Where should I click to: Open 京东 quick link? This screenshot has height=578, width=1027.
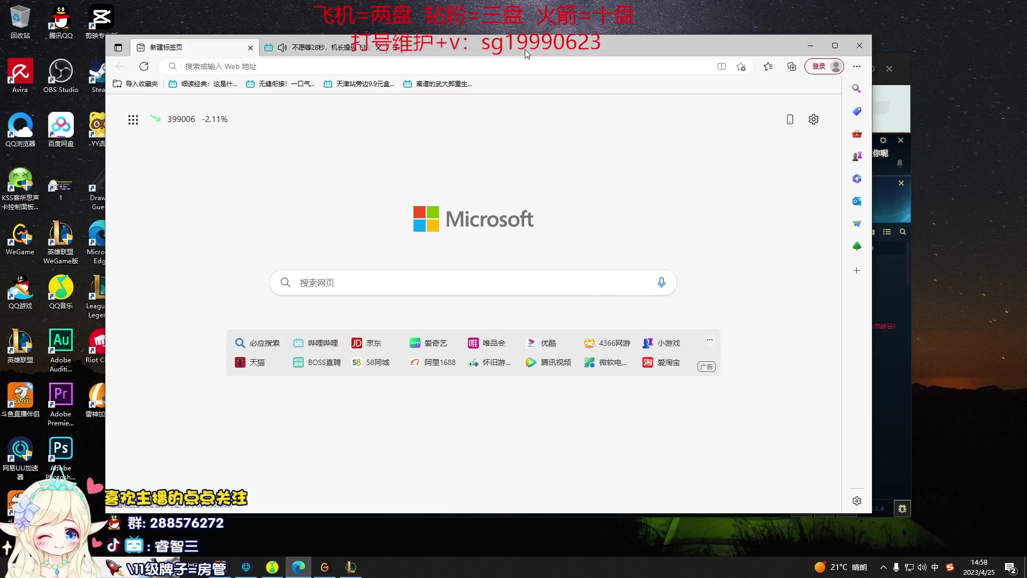(366, 343)
